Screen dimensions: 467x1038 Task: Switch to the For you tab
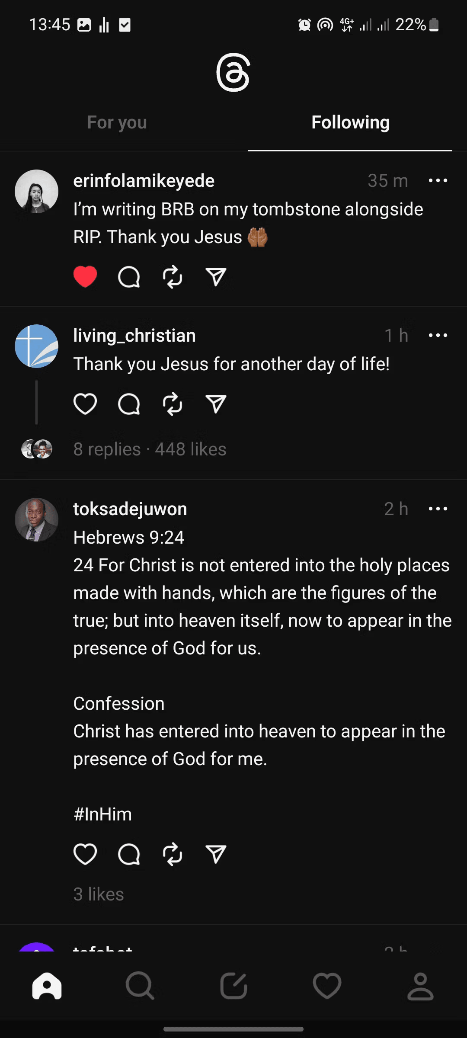[x=117, y=122]
